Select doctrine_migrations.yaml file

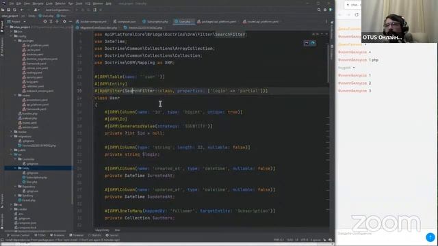coord(40,59)
